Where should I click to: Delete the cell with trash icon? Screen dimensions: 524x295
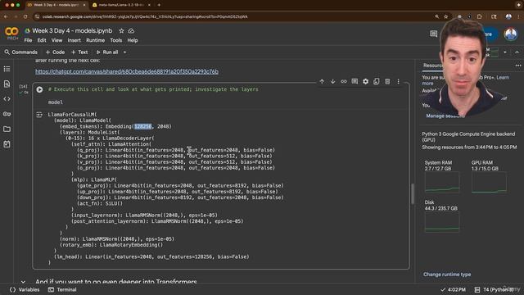pos(387,81)
